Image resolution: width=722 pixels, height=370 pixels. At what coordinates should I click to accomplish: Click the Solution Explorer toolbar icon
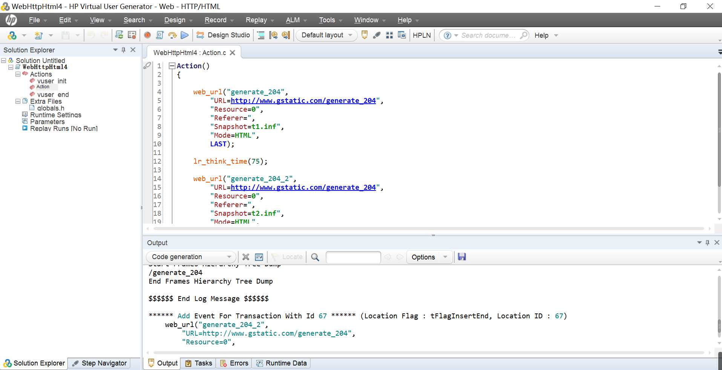(x=12, y=35)
